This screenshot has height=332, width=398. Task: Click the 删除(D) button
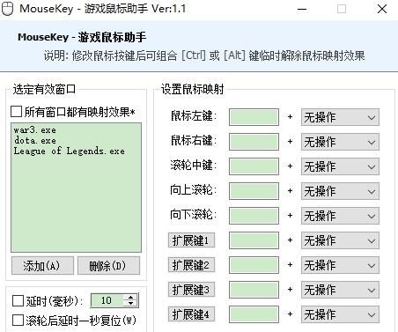(x=108, y=266)
